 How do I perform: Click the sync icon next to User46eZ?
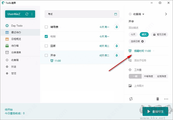click(x=27, y=14)
